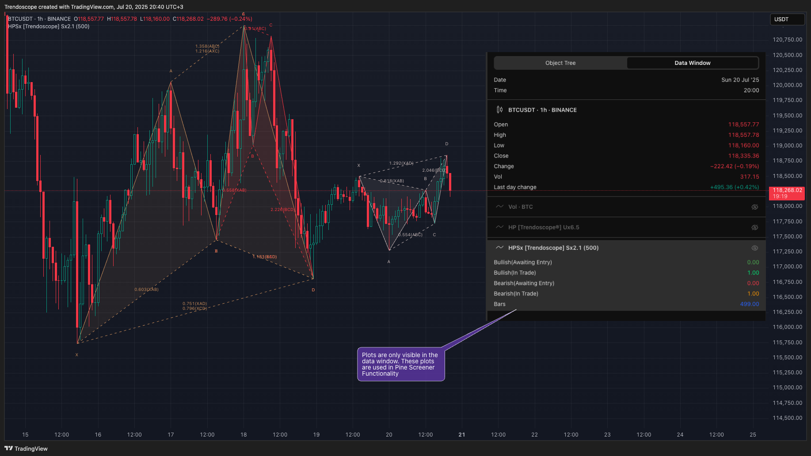Select the Bearish(In Trade) row
Viewport: 811px width, 456px height.
(x=626, y=294)
